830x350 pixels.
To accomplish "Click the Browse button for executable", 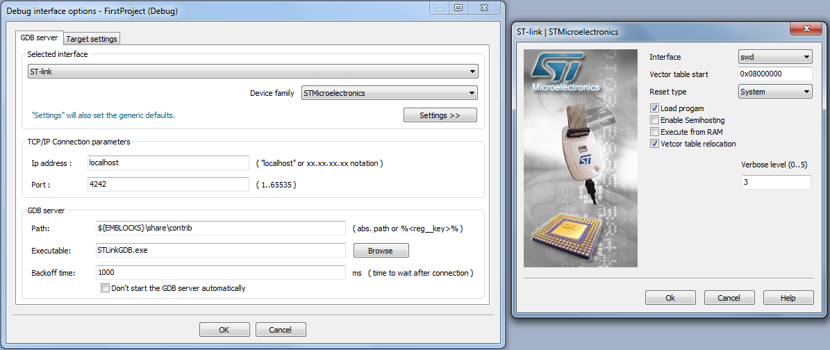I will (x=381, y=250).
